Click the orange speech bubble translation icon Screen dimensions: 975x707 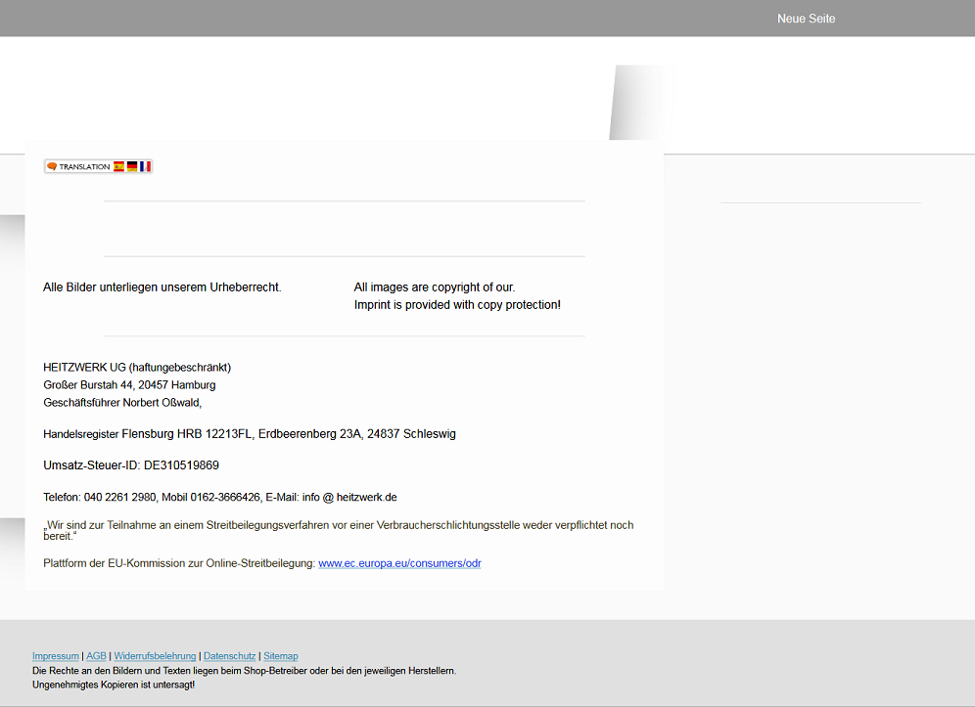[x=52, y=167]
